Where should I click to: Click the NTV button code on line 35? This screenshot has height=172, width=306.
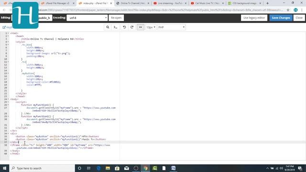[x=57, y=137]
